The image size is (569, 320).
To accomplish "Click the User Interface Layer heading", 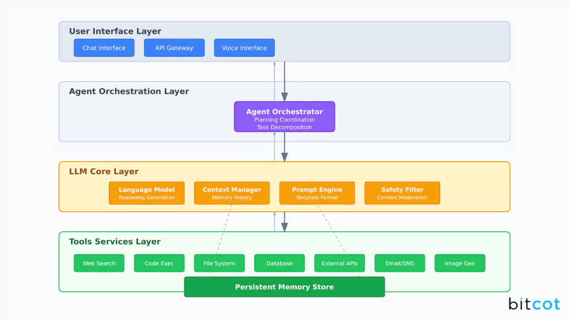I will point(115,31).
